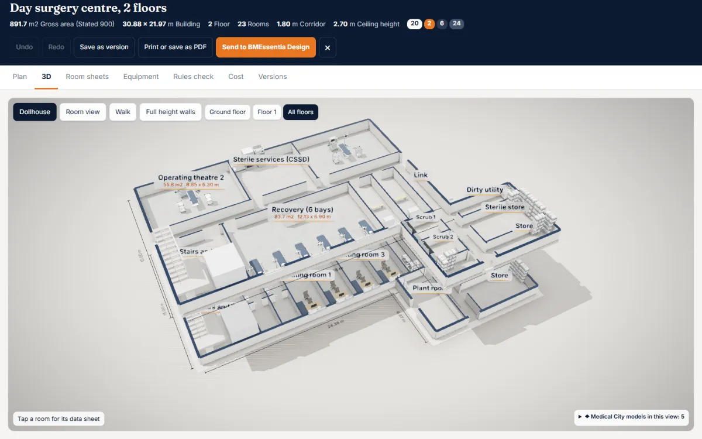Tap the Sterile services (CSSD) label
Screen dimensions: 702x439
click(271, 159)
